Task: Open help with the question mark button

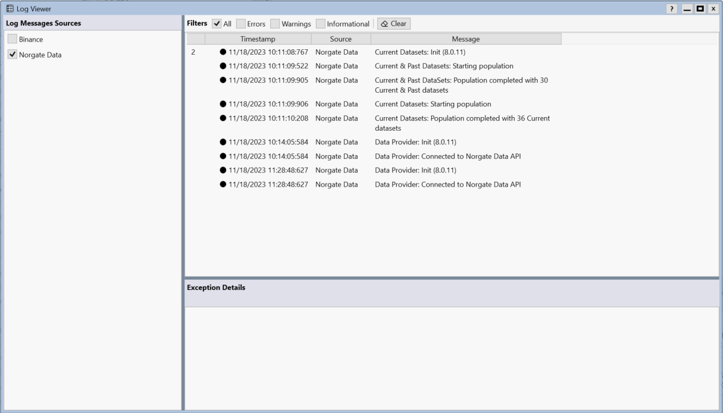Action: 672,8
